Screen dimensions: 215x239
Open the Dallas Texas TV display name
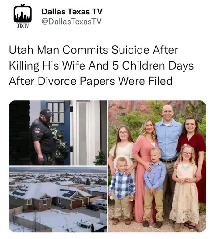72,12
